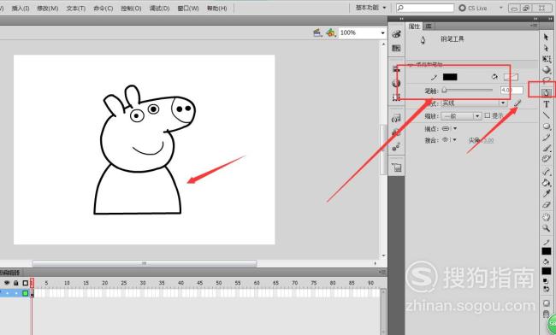Image resolution: width=556 pixels, height=335 pixels.
Task: Select the Zoom magnifier tool
Action: pos(547,228)
